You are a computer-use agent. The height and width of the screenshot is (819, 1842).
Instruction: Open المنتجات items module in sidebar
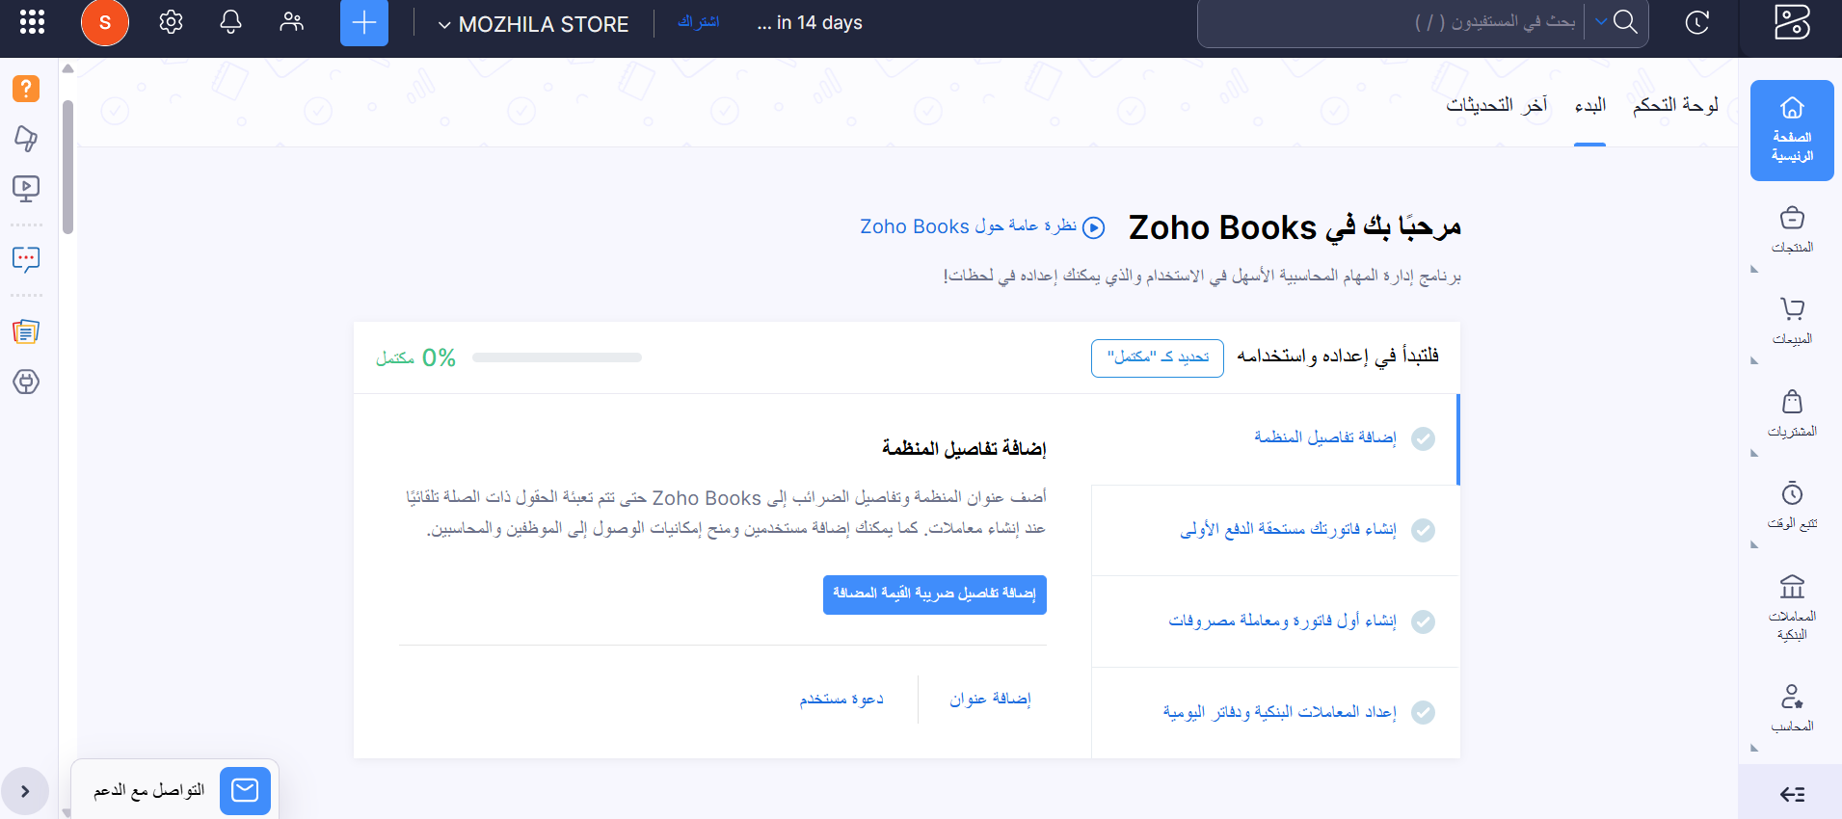point(1792,229)
